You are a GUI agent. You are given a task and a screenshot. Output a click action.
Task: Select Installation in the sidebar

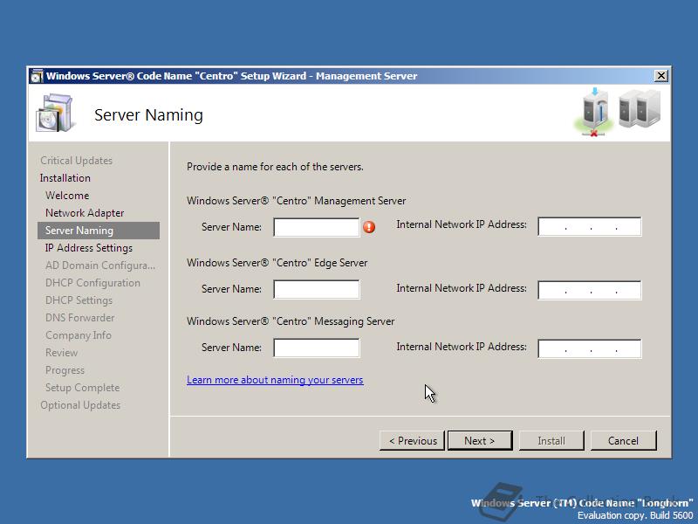(65, 178)
